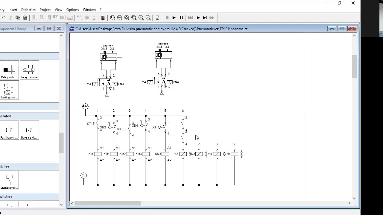Align selected objects right
Image resolution: width=383 pixels, height=215 pixels.
pos(49,18)
